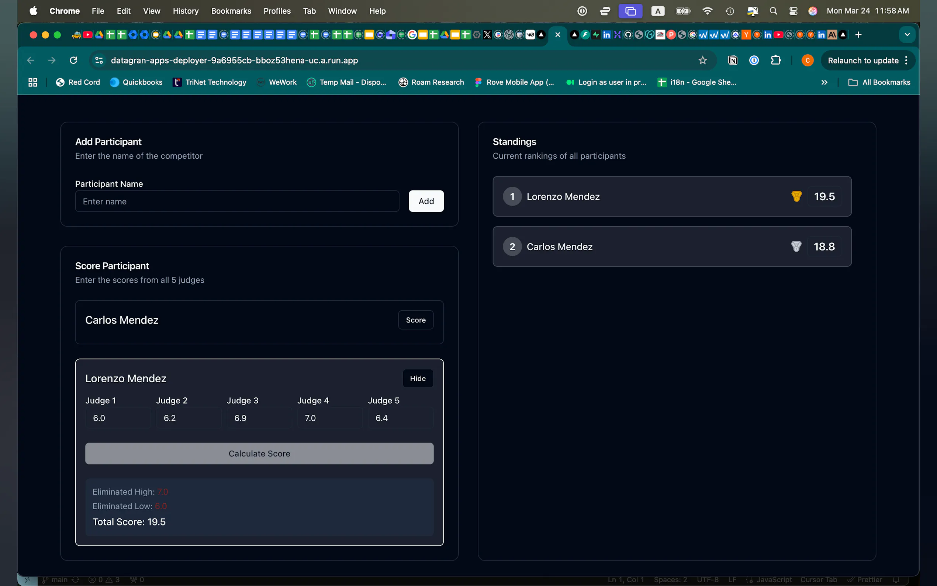Bookmark page with star icon
This screenshot has width=937, height=586.
(x=702, y=60)
